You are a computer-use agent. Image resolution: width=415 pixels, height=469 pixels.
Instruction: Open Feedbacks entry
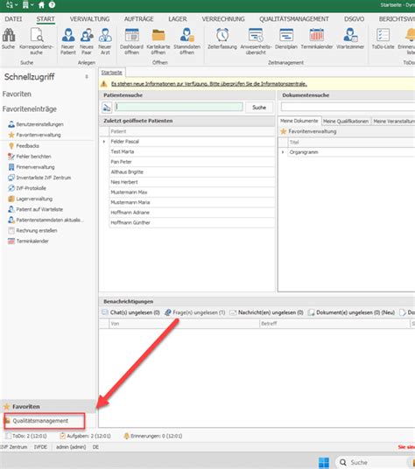click(x=24, y=145)
